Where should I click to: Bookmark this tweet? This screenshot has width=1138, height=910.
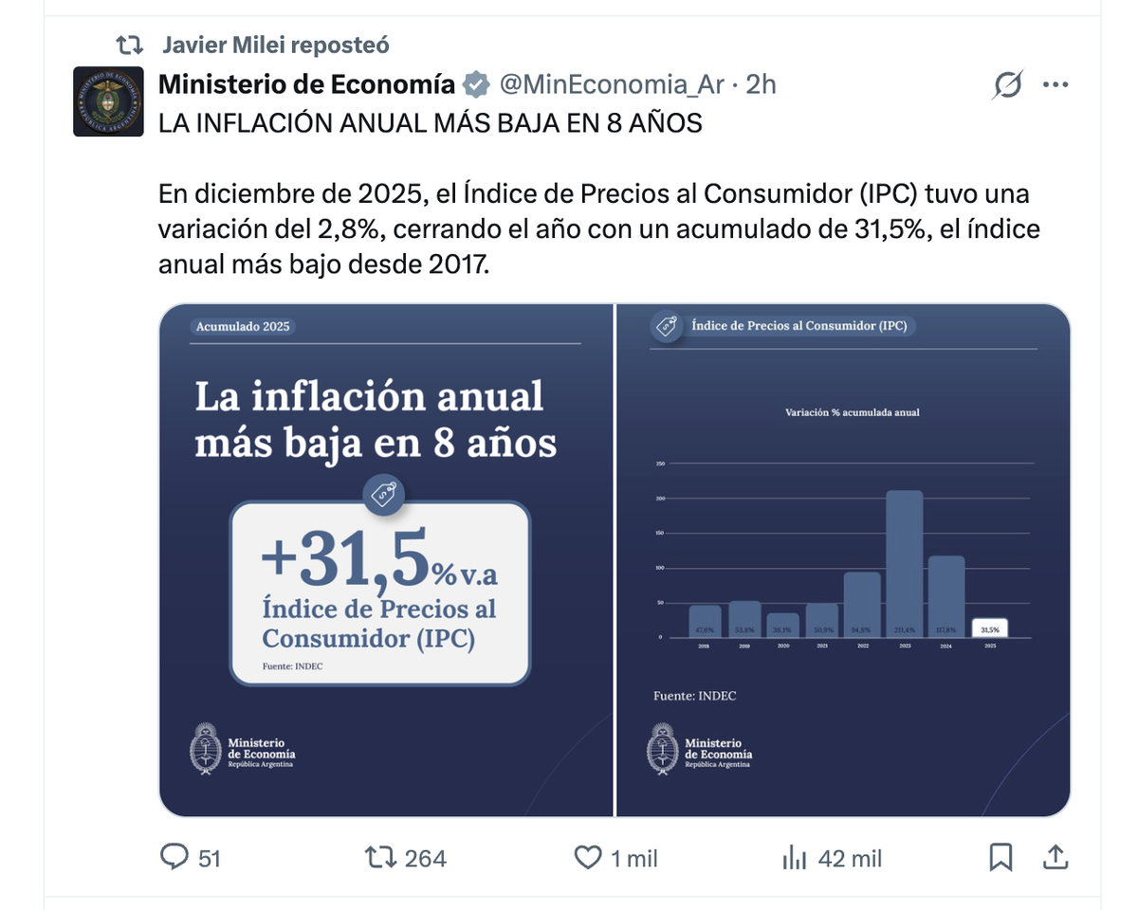pyautogui.click(x=1000, y=858)
